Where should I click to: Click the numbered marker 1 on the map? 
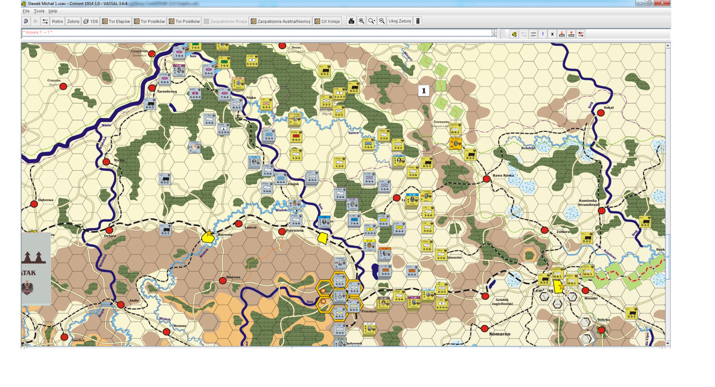[424, 89]
